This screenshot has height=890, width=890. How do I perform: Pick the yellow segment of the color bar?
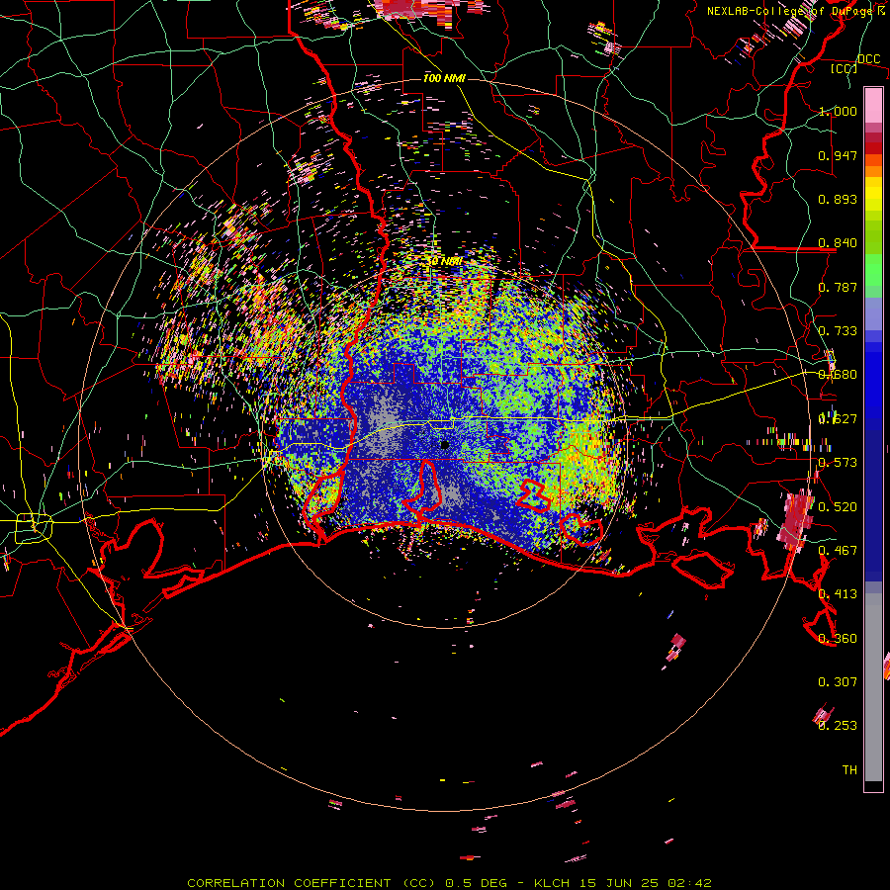click(x=873, y=194)
